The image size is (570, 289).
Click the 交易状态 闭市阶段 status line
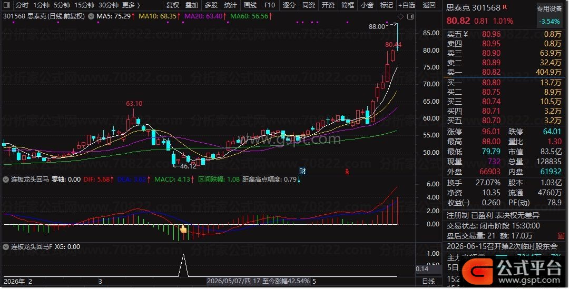tap(493, 226)
